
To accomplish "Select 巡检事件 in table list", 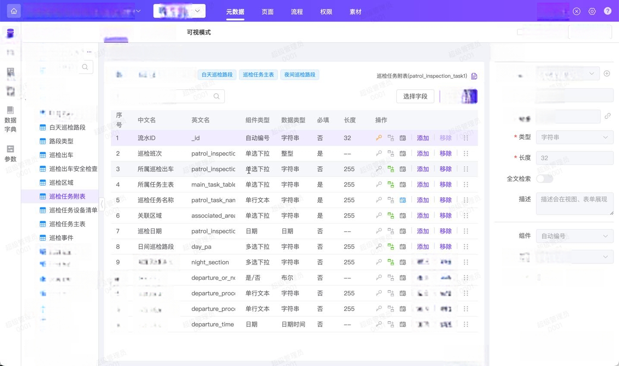I will tap(61, 238).
